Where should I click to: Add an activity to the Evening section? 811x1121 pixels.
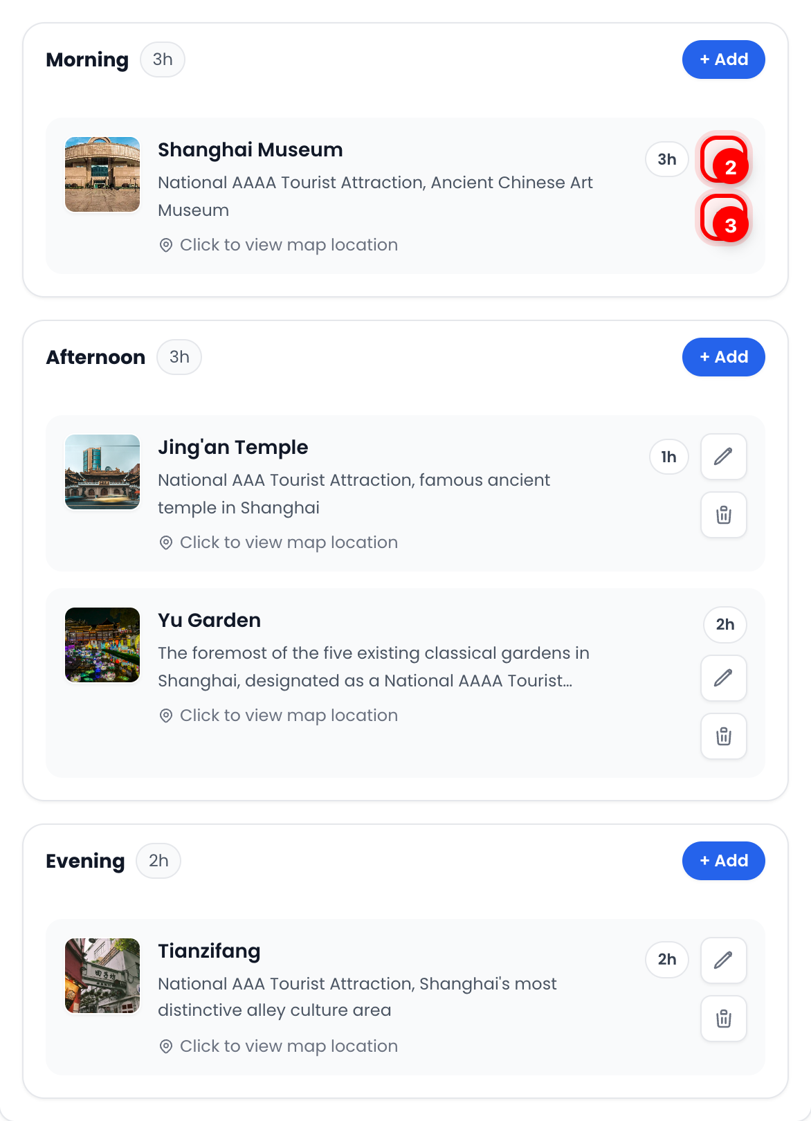click(723, 861)
